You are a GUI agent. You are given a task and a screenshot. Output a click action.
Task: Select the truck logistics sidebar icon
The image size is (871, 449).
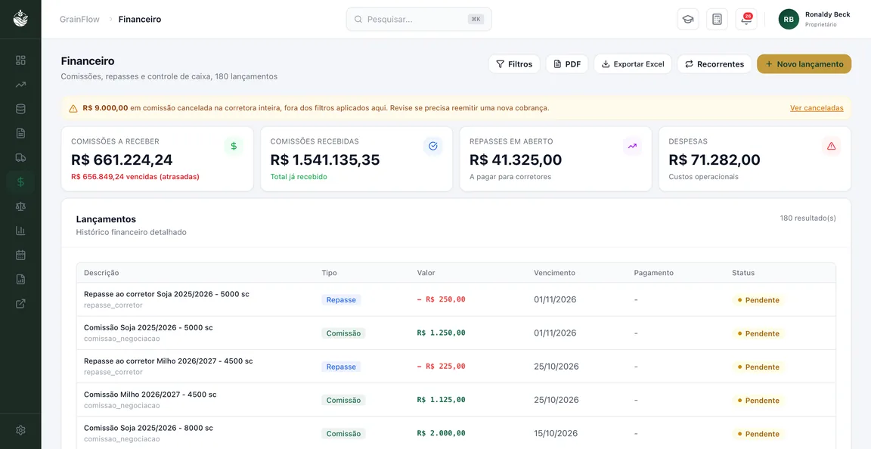click(20, 157)
